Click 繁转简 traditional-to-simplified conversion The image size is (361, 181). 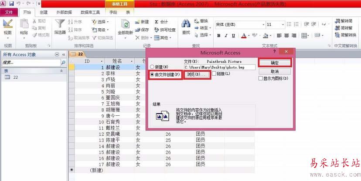pos(344,21)
